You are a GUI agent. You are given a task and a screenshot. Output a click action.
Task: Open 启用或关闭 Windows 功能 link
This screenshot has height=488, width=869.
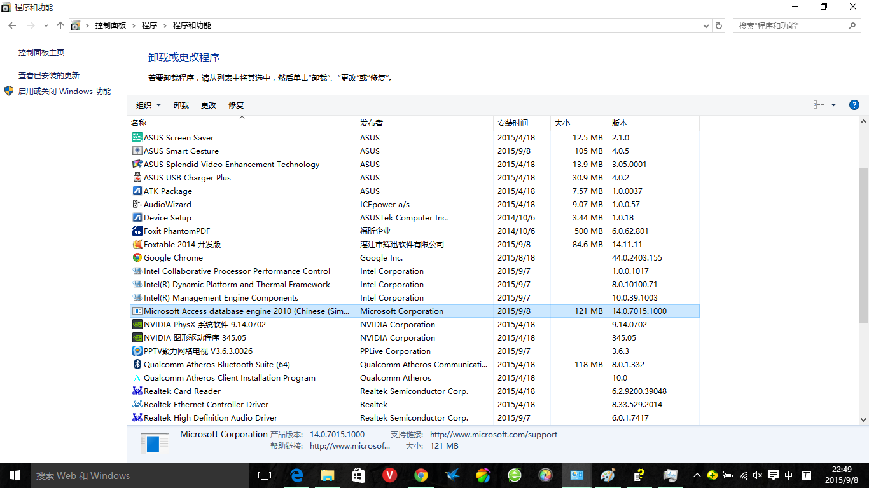point(64,91)
